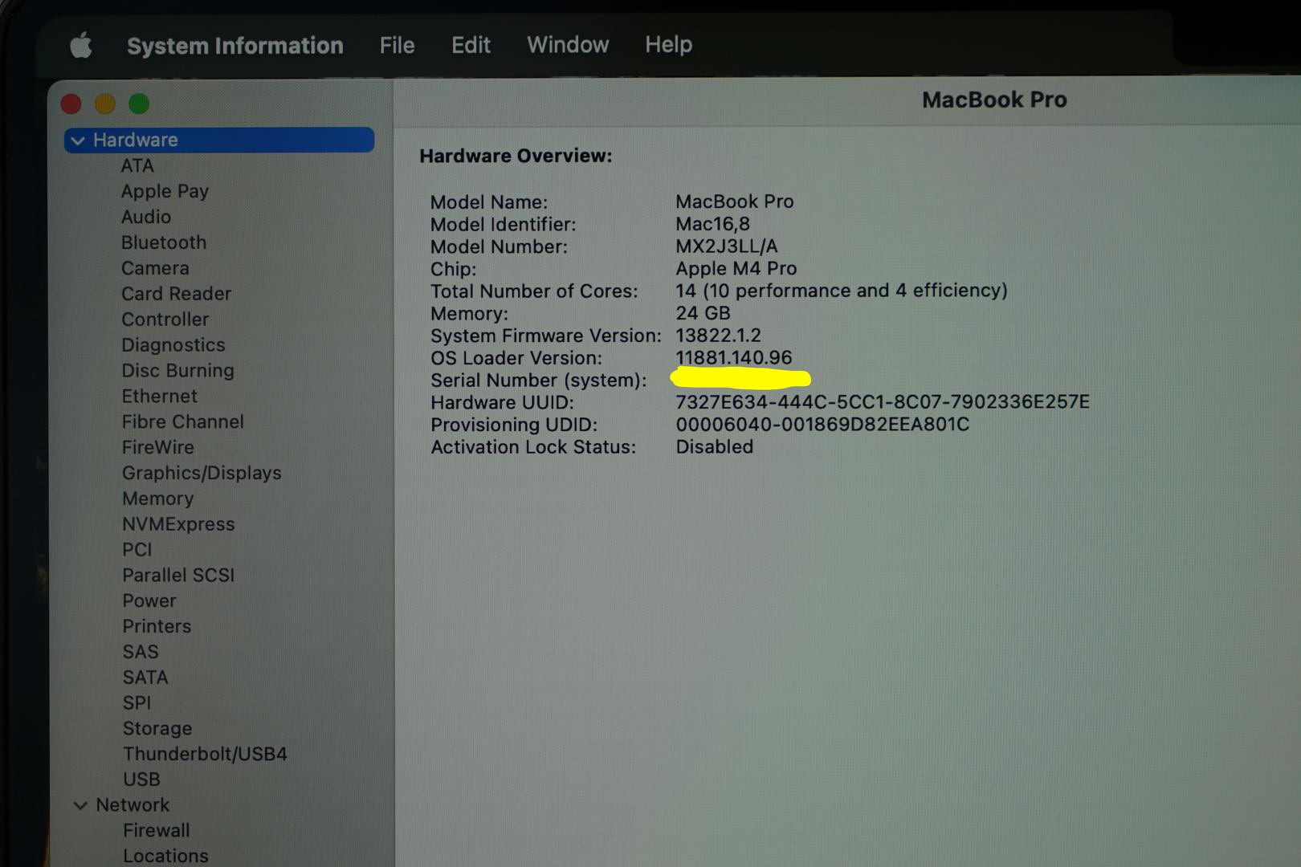Select USB in the sidebar
Screen dimensions: 1301x867
(141, 779)
